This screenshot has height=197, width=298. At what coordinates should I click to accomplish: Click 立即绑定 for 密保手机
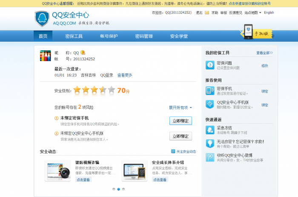[x=181, y=121]
